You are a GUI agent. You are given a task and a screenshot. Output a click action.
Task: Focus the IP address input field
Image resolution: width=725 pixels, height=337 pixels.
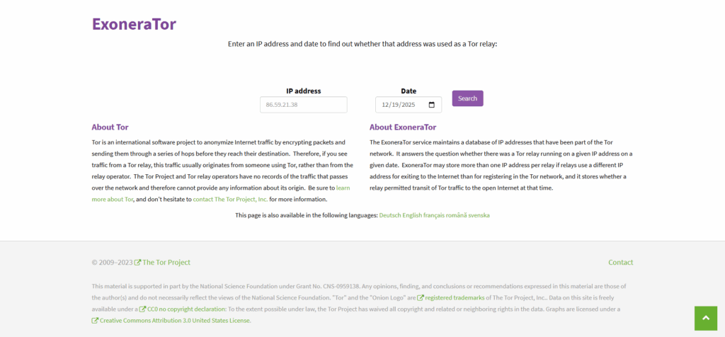(x=303, y=105)
